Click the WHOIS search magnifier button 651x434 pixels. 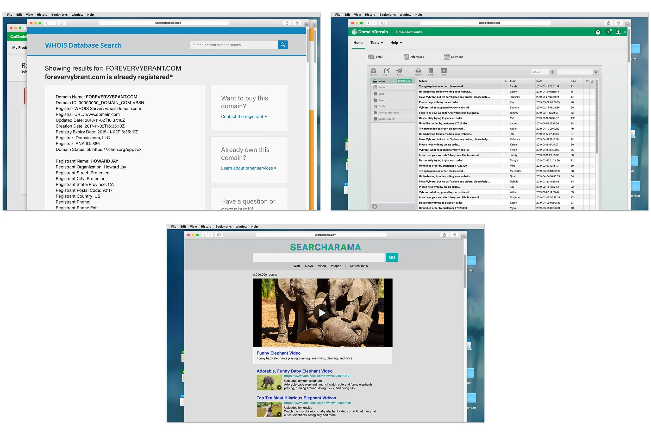click(283, 45)
